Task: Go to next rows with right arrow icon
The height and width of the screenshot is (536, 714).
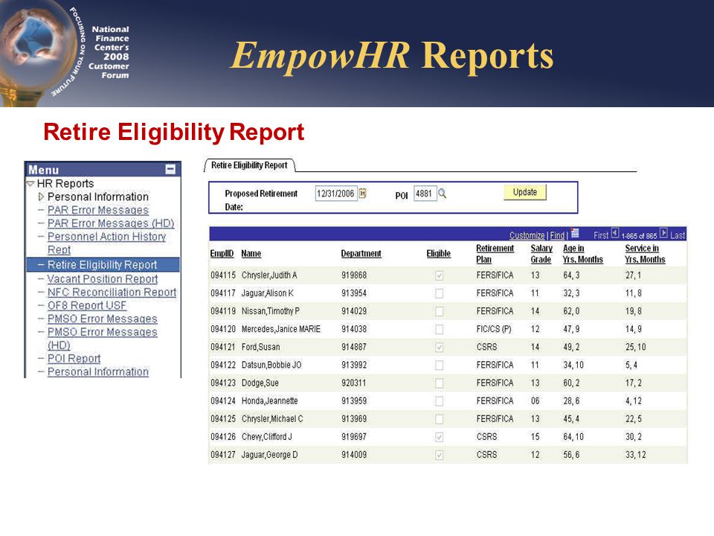Action: [x=663, y=233]
